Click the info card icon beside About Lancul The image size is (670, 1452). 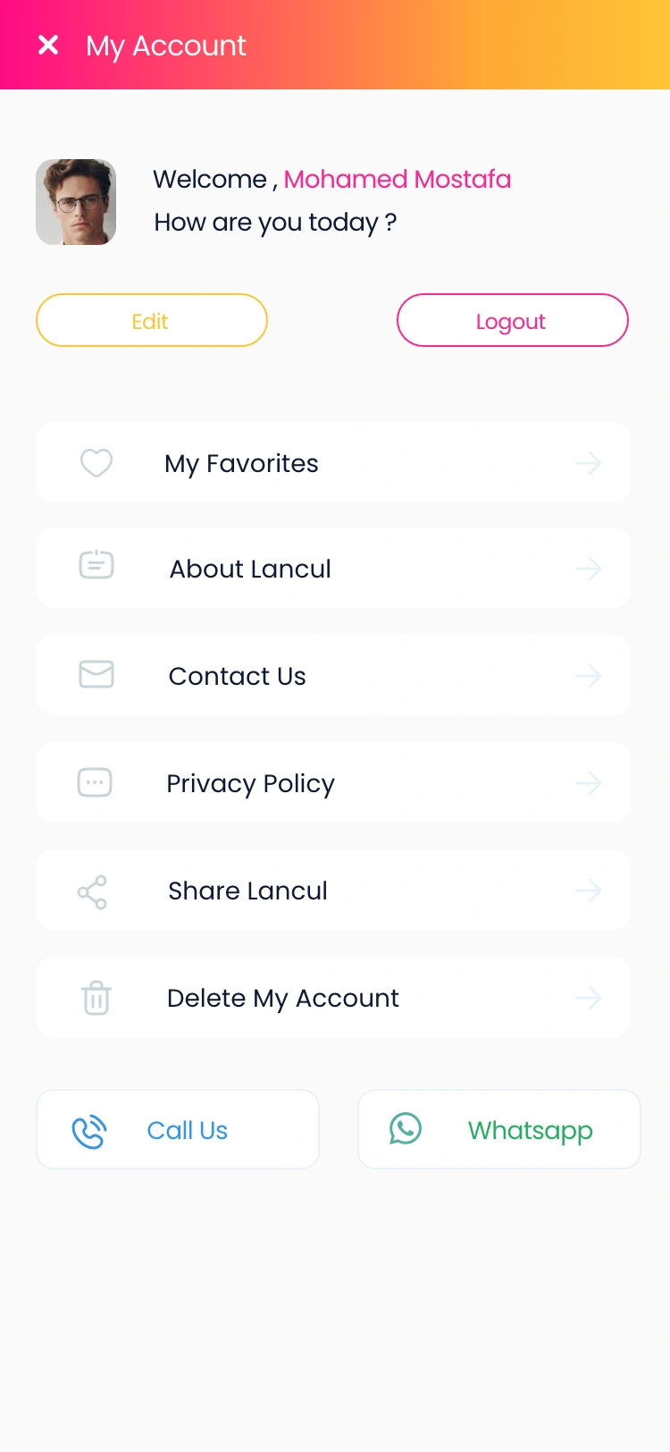[96, 565]
